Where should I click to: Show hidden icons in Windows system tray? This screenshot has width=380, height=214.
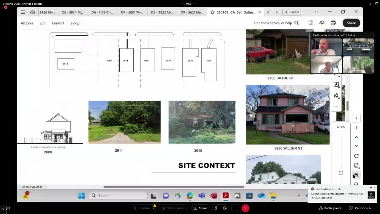tap(299, 196)
